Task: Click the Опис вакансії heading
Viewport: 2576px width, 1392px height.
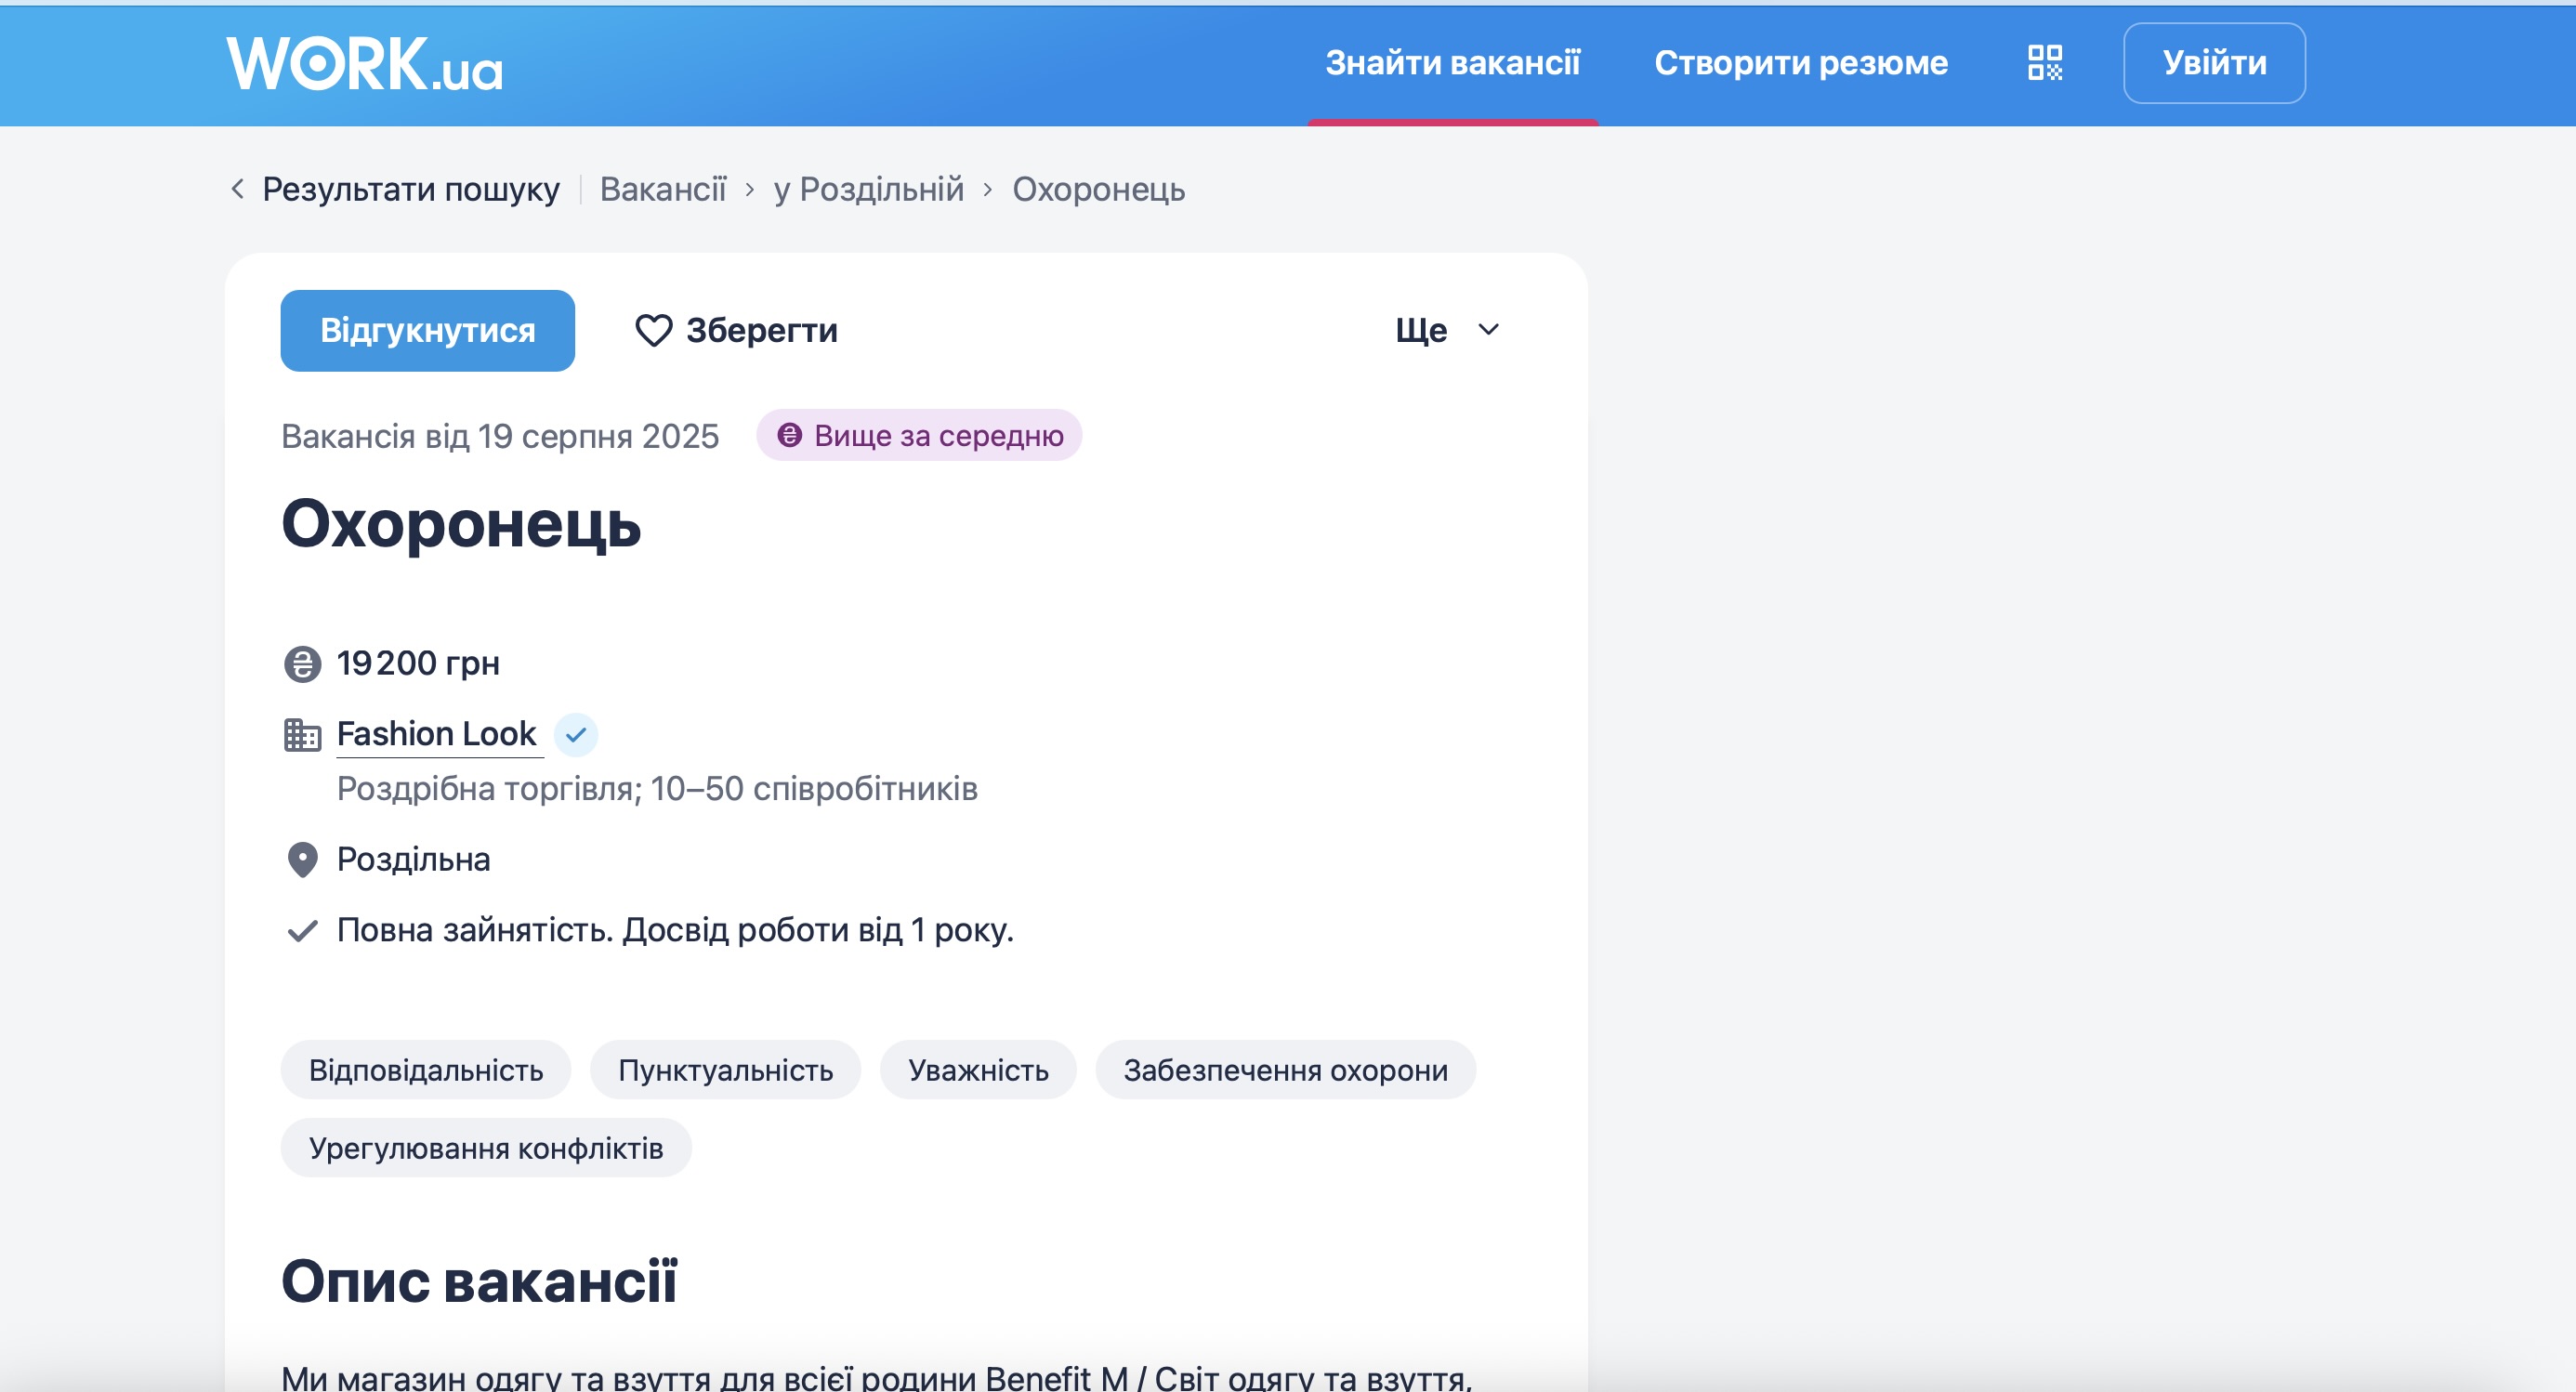Action: point(479,1280)
